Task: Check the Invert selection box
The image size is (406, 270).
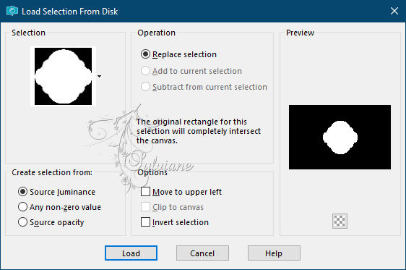Action: point(175,222)
